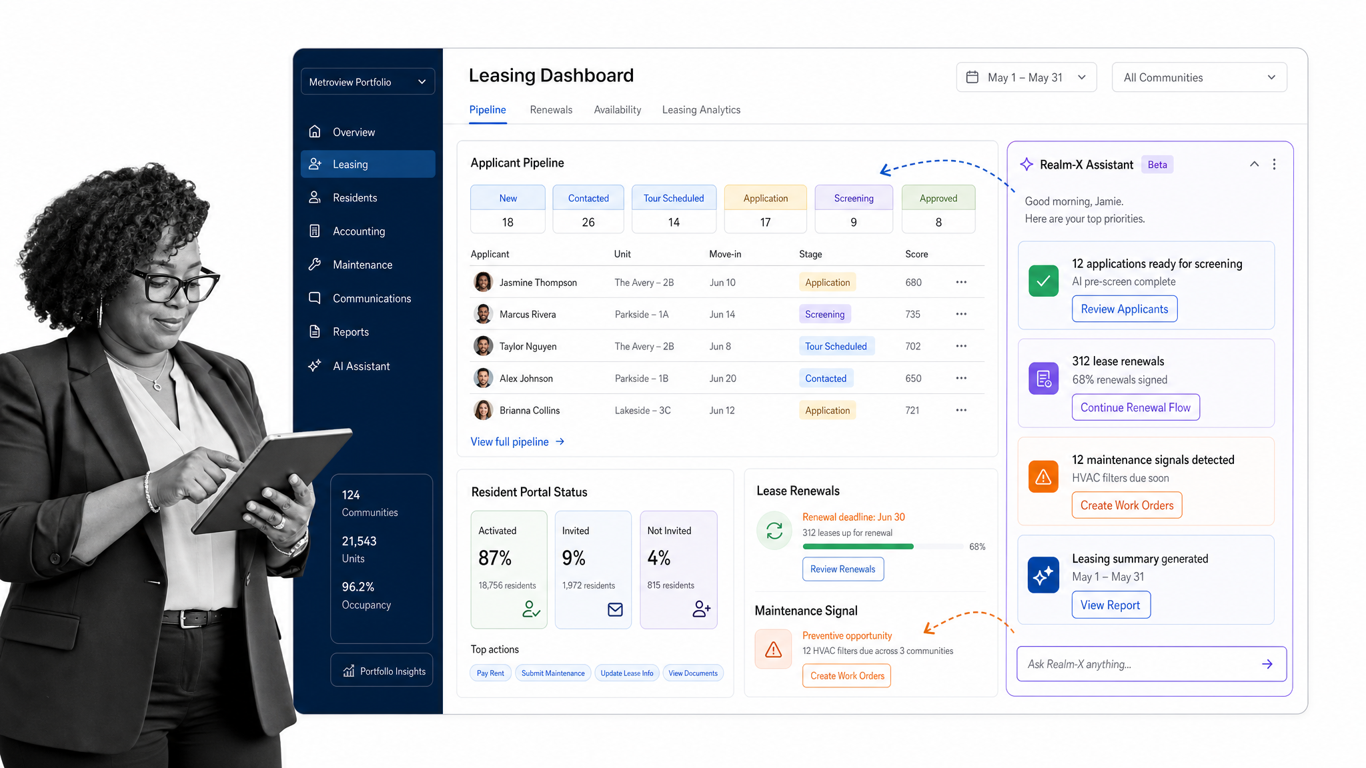Select the Screening pipeline stage card showing 9
The width and height of the screenshot is (1366, 768).
coord(853,209)
